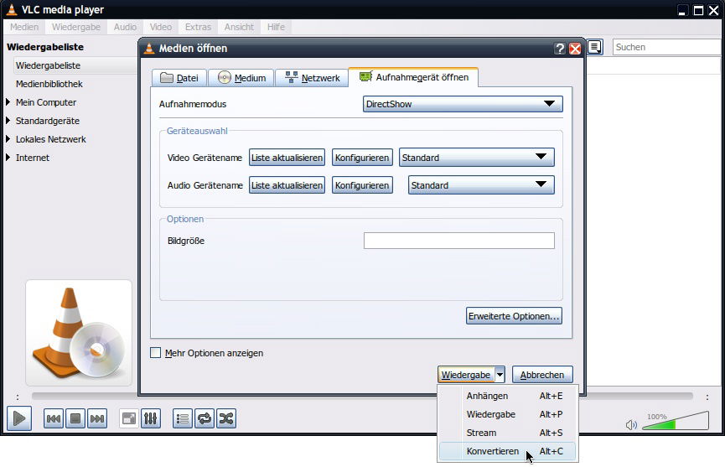Toggle the shuffle/random icon

[226, 419]
